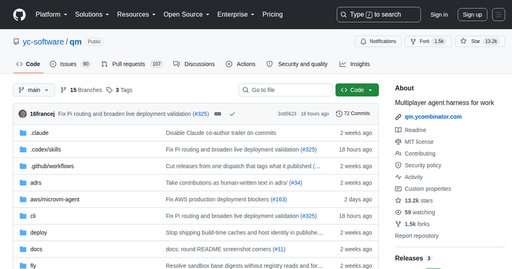This screenshot has height=269, width=512.
Task: Open the .codex/skills folder
Action: [x=46, y=149]
